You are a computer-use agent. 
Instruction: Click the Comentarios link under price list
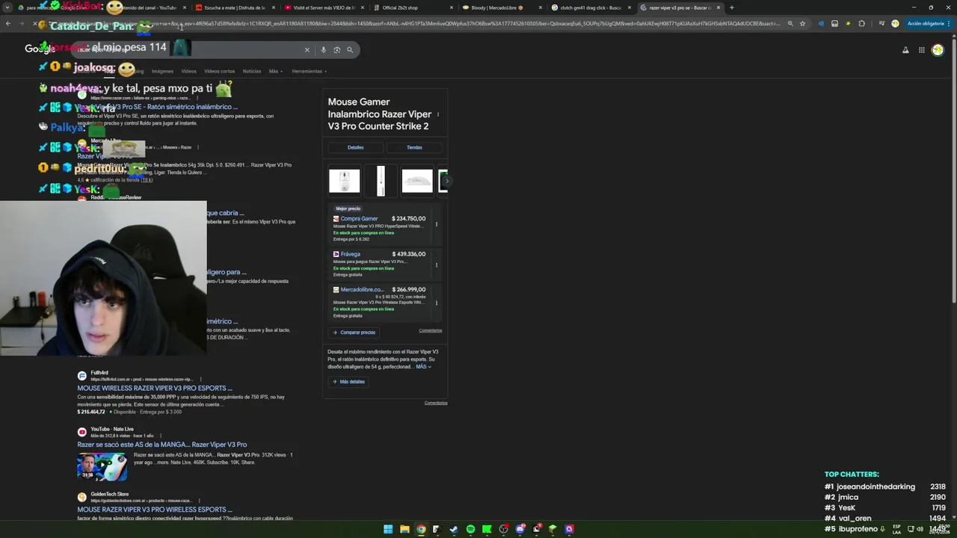click(431, 330)
